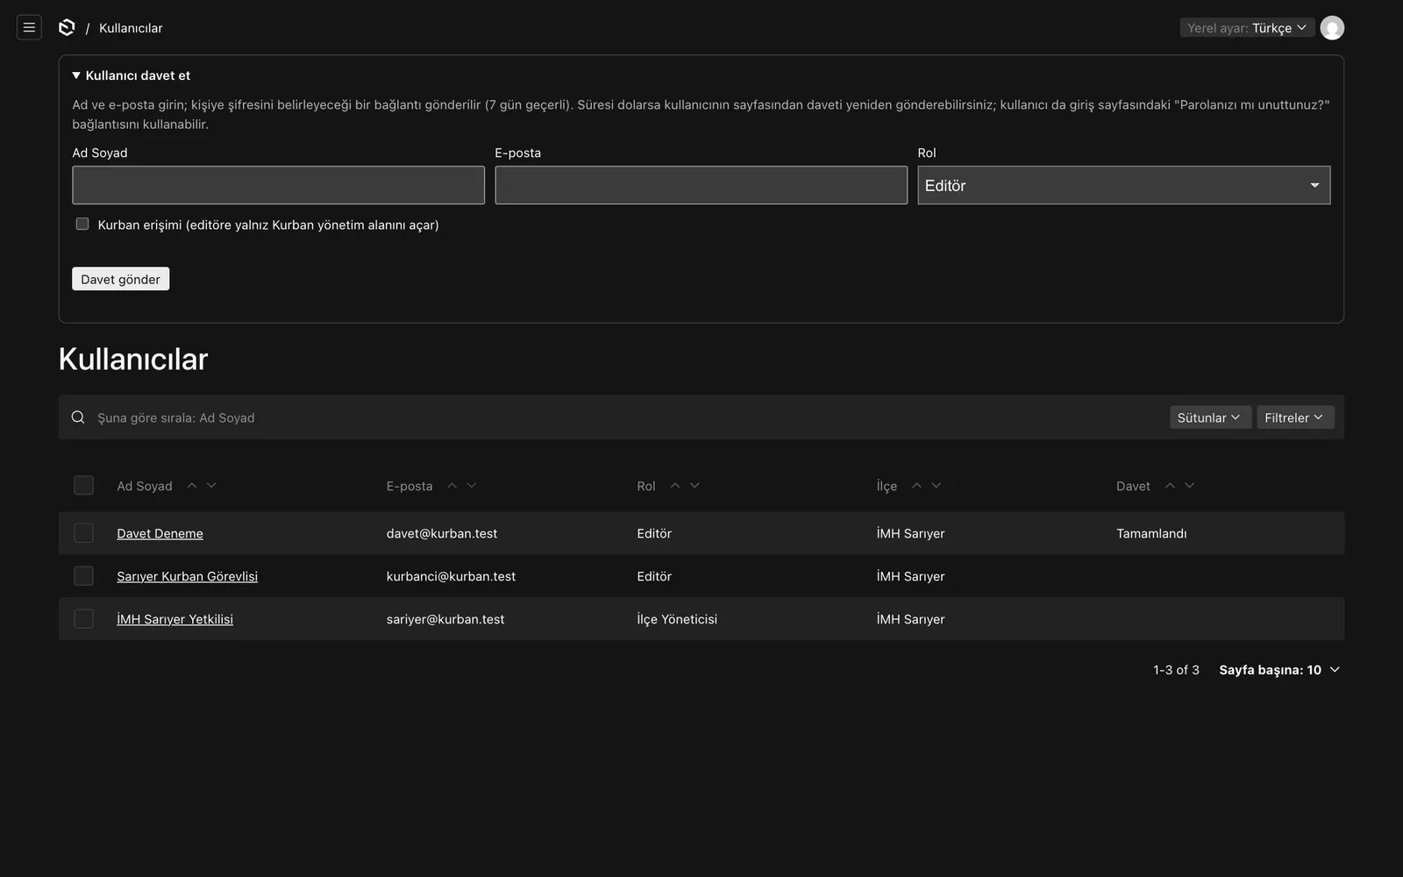Open the Filtreler filters dropdown
The image size is (1403, 877).
(1294, 417)
